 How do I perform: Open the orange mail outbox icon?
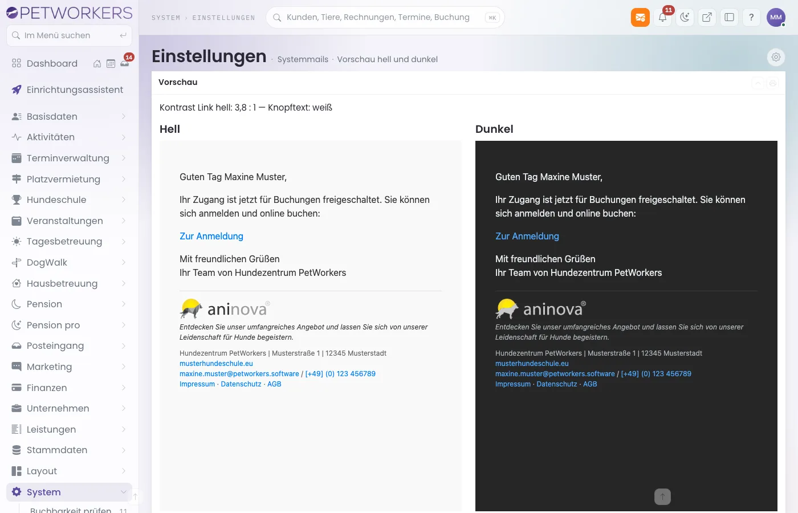pyautogui.click(x=640, y=17)
